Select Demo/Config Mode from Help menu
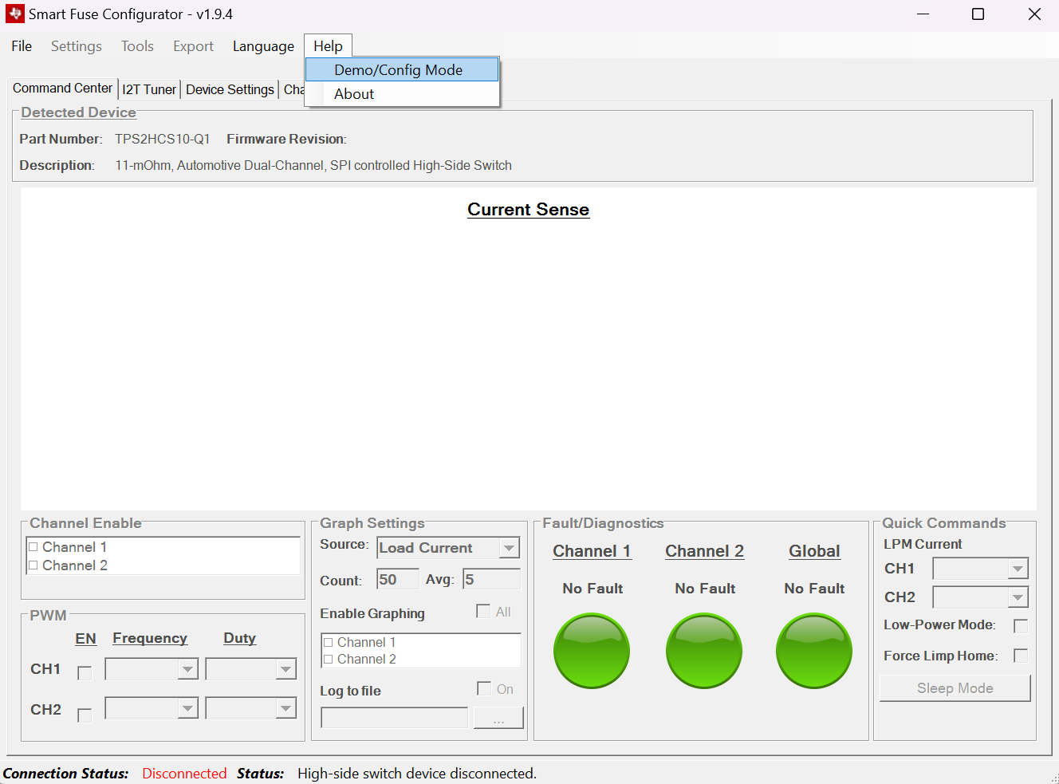 click(x=402, y=70)
